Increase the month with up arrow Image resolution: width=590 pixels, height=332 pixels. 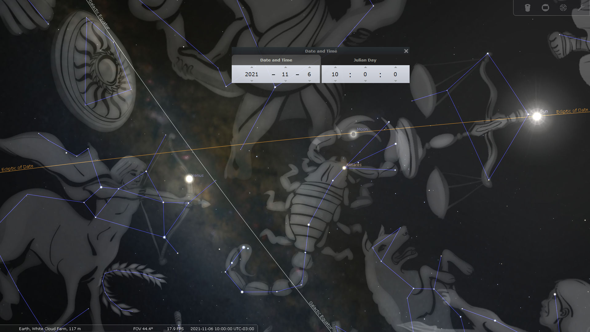click(x=285, y=67)
